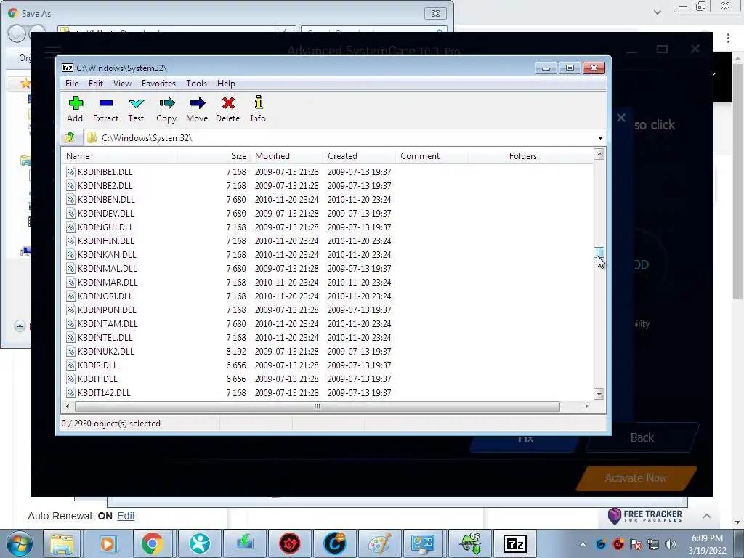Screen dimensions: 744x558
Task: Select the KBDIT142.DLL file
Action: (104, 392)
